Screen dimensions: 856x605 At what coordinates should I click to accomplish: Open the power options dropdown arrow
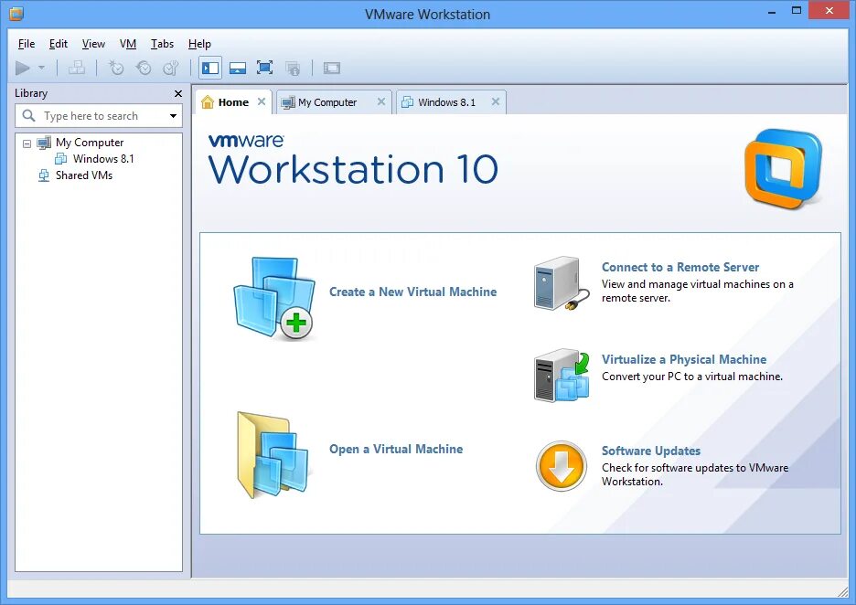(41, 69)
